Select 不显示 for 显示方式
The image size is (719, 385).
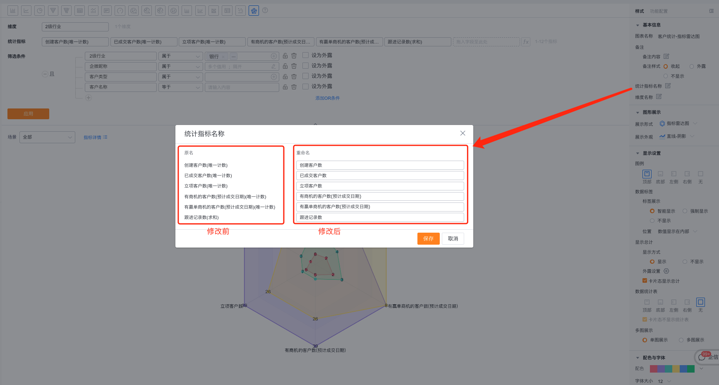coord(685,262)
